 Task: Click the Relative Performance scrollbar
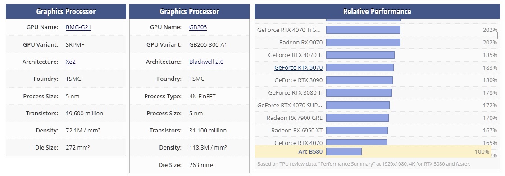pyautogui.click(x=498, y=35)
